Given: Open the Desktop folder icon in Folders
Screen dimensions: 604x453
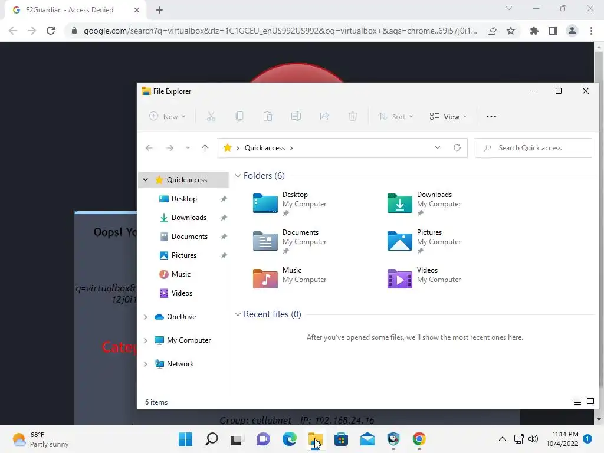Looking at the screenshot, I should (265, 203).
